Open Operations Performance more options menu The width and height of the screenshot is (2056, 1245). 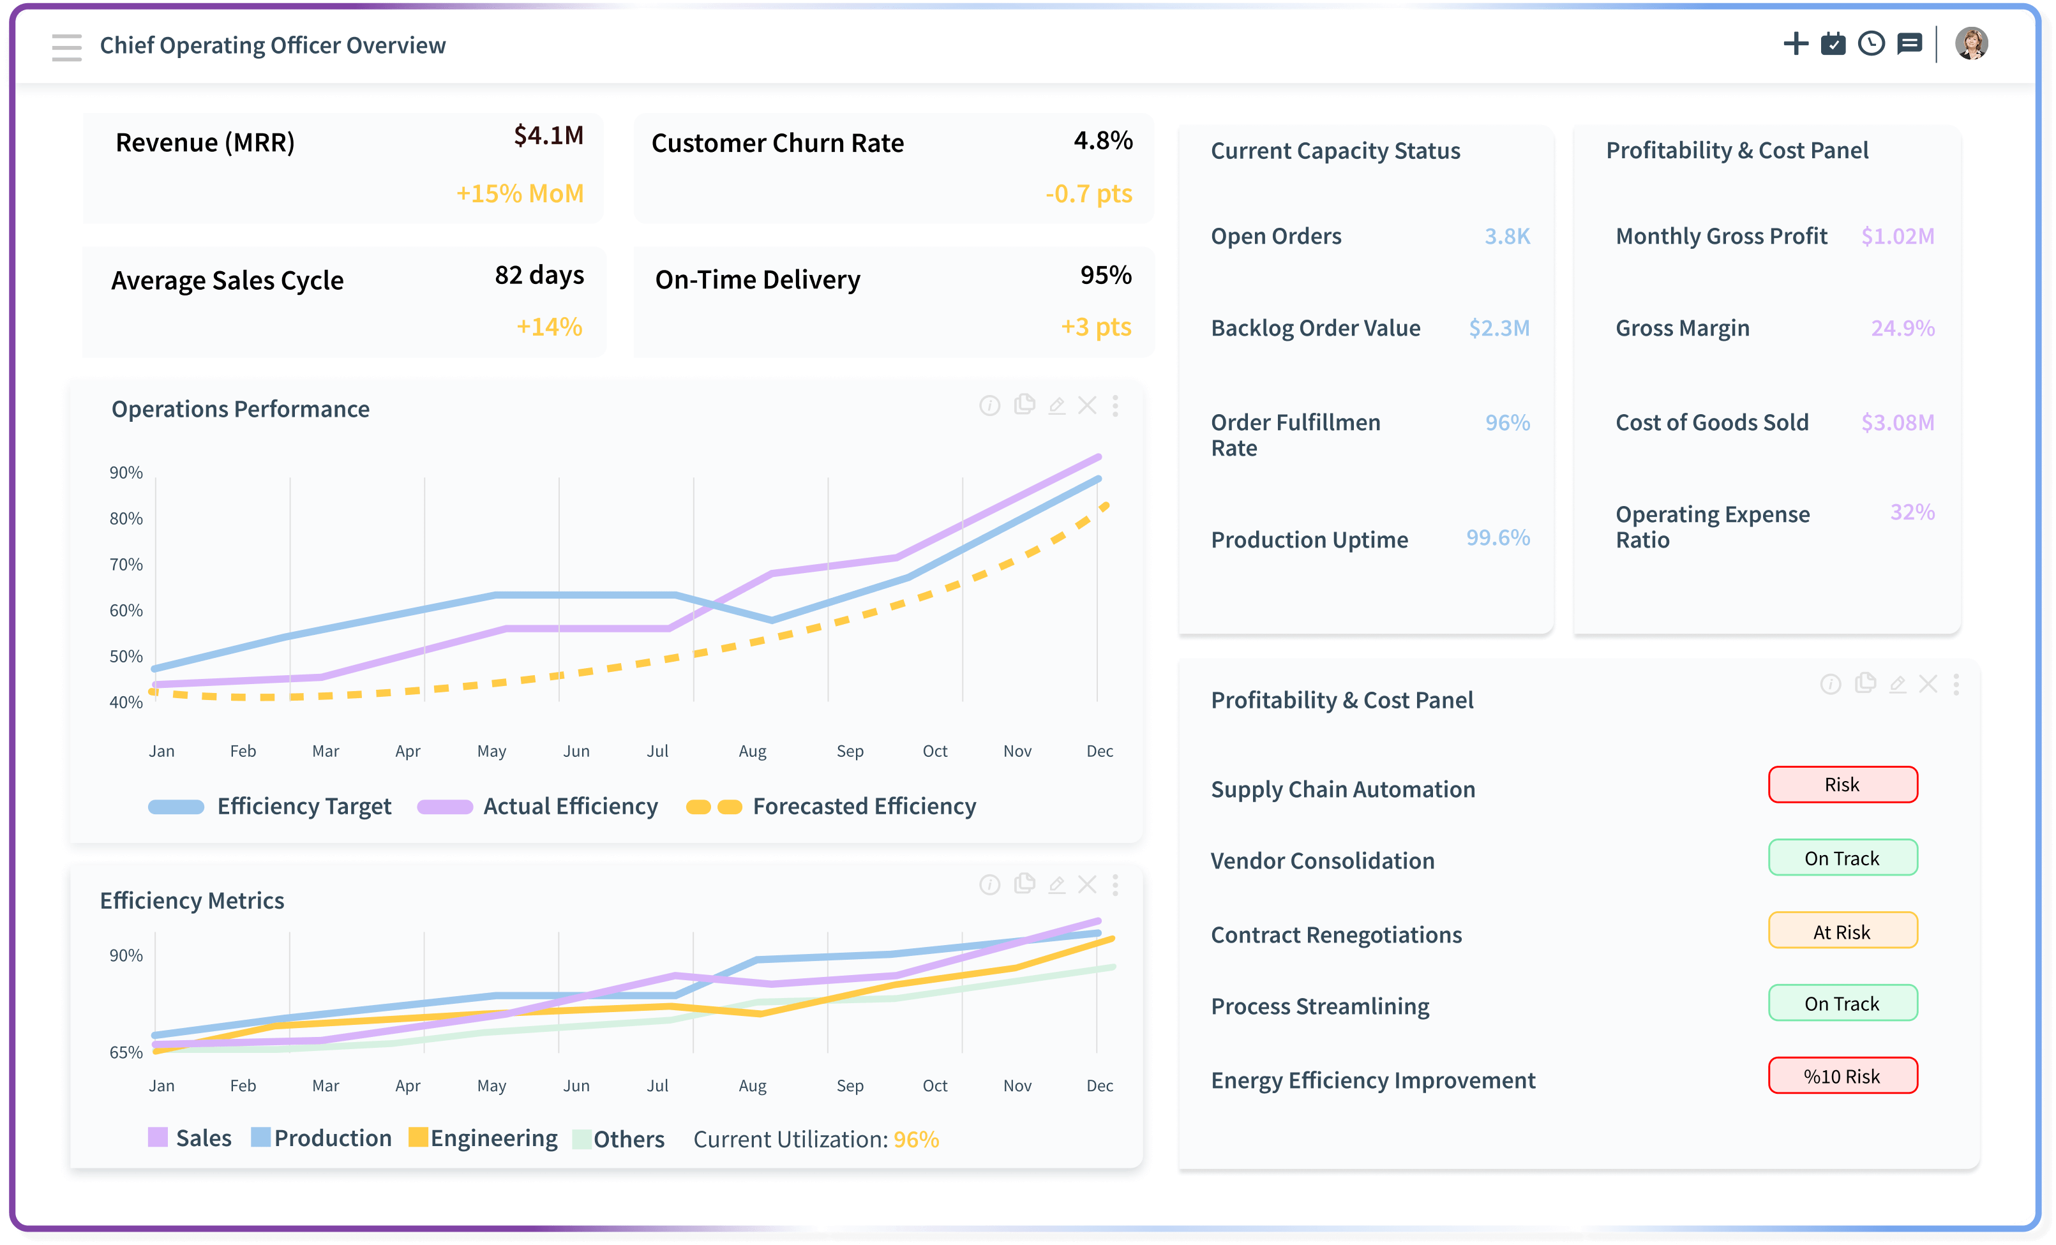coord(1116,406)
